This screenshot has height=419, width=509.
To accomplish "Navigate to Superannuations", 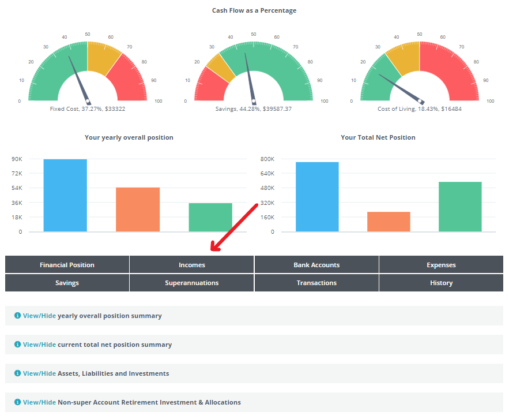I will pos(191,283).
